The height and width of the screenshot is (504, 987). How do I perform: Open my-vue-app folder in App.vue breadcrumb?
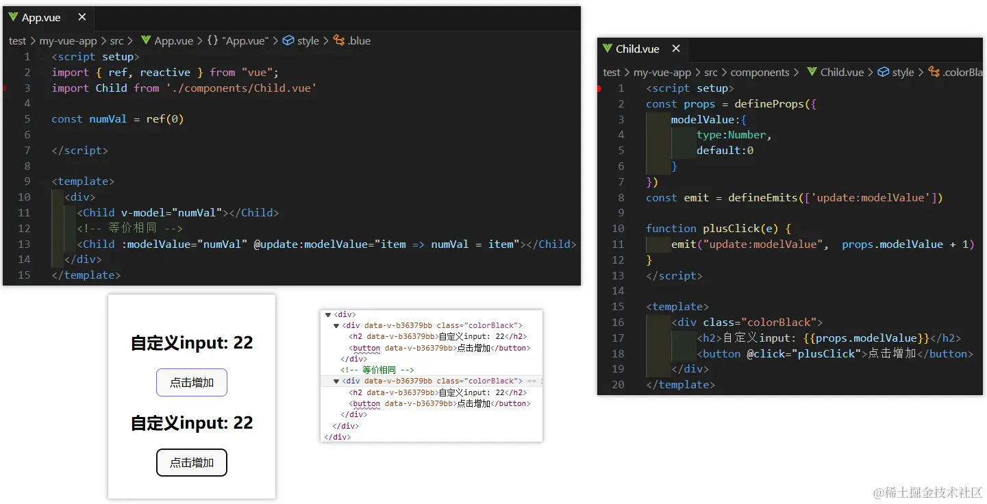68,40
